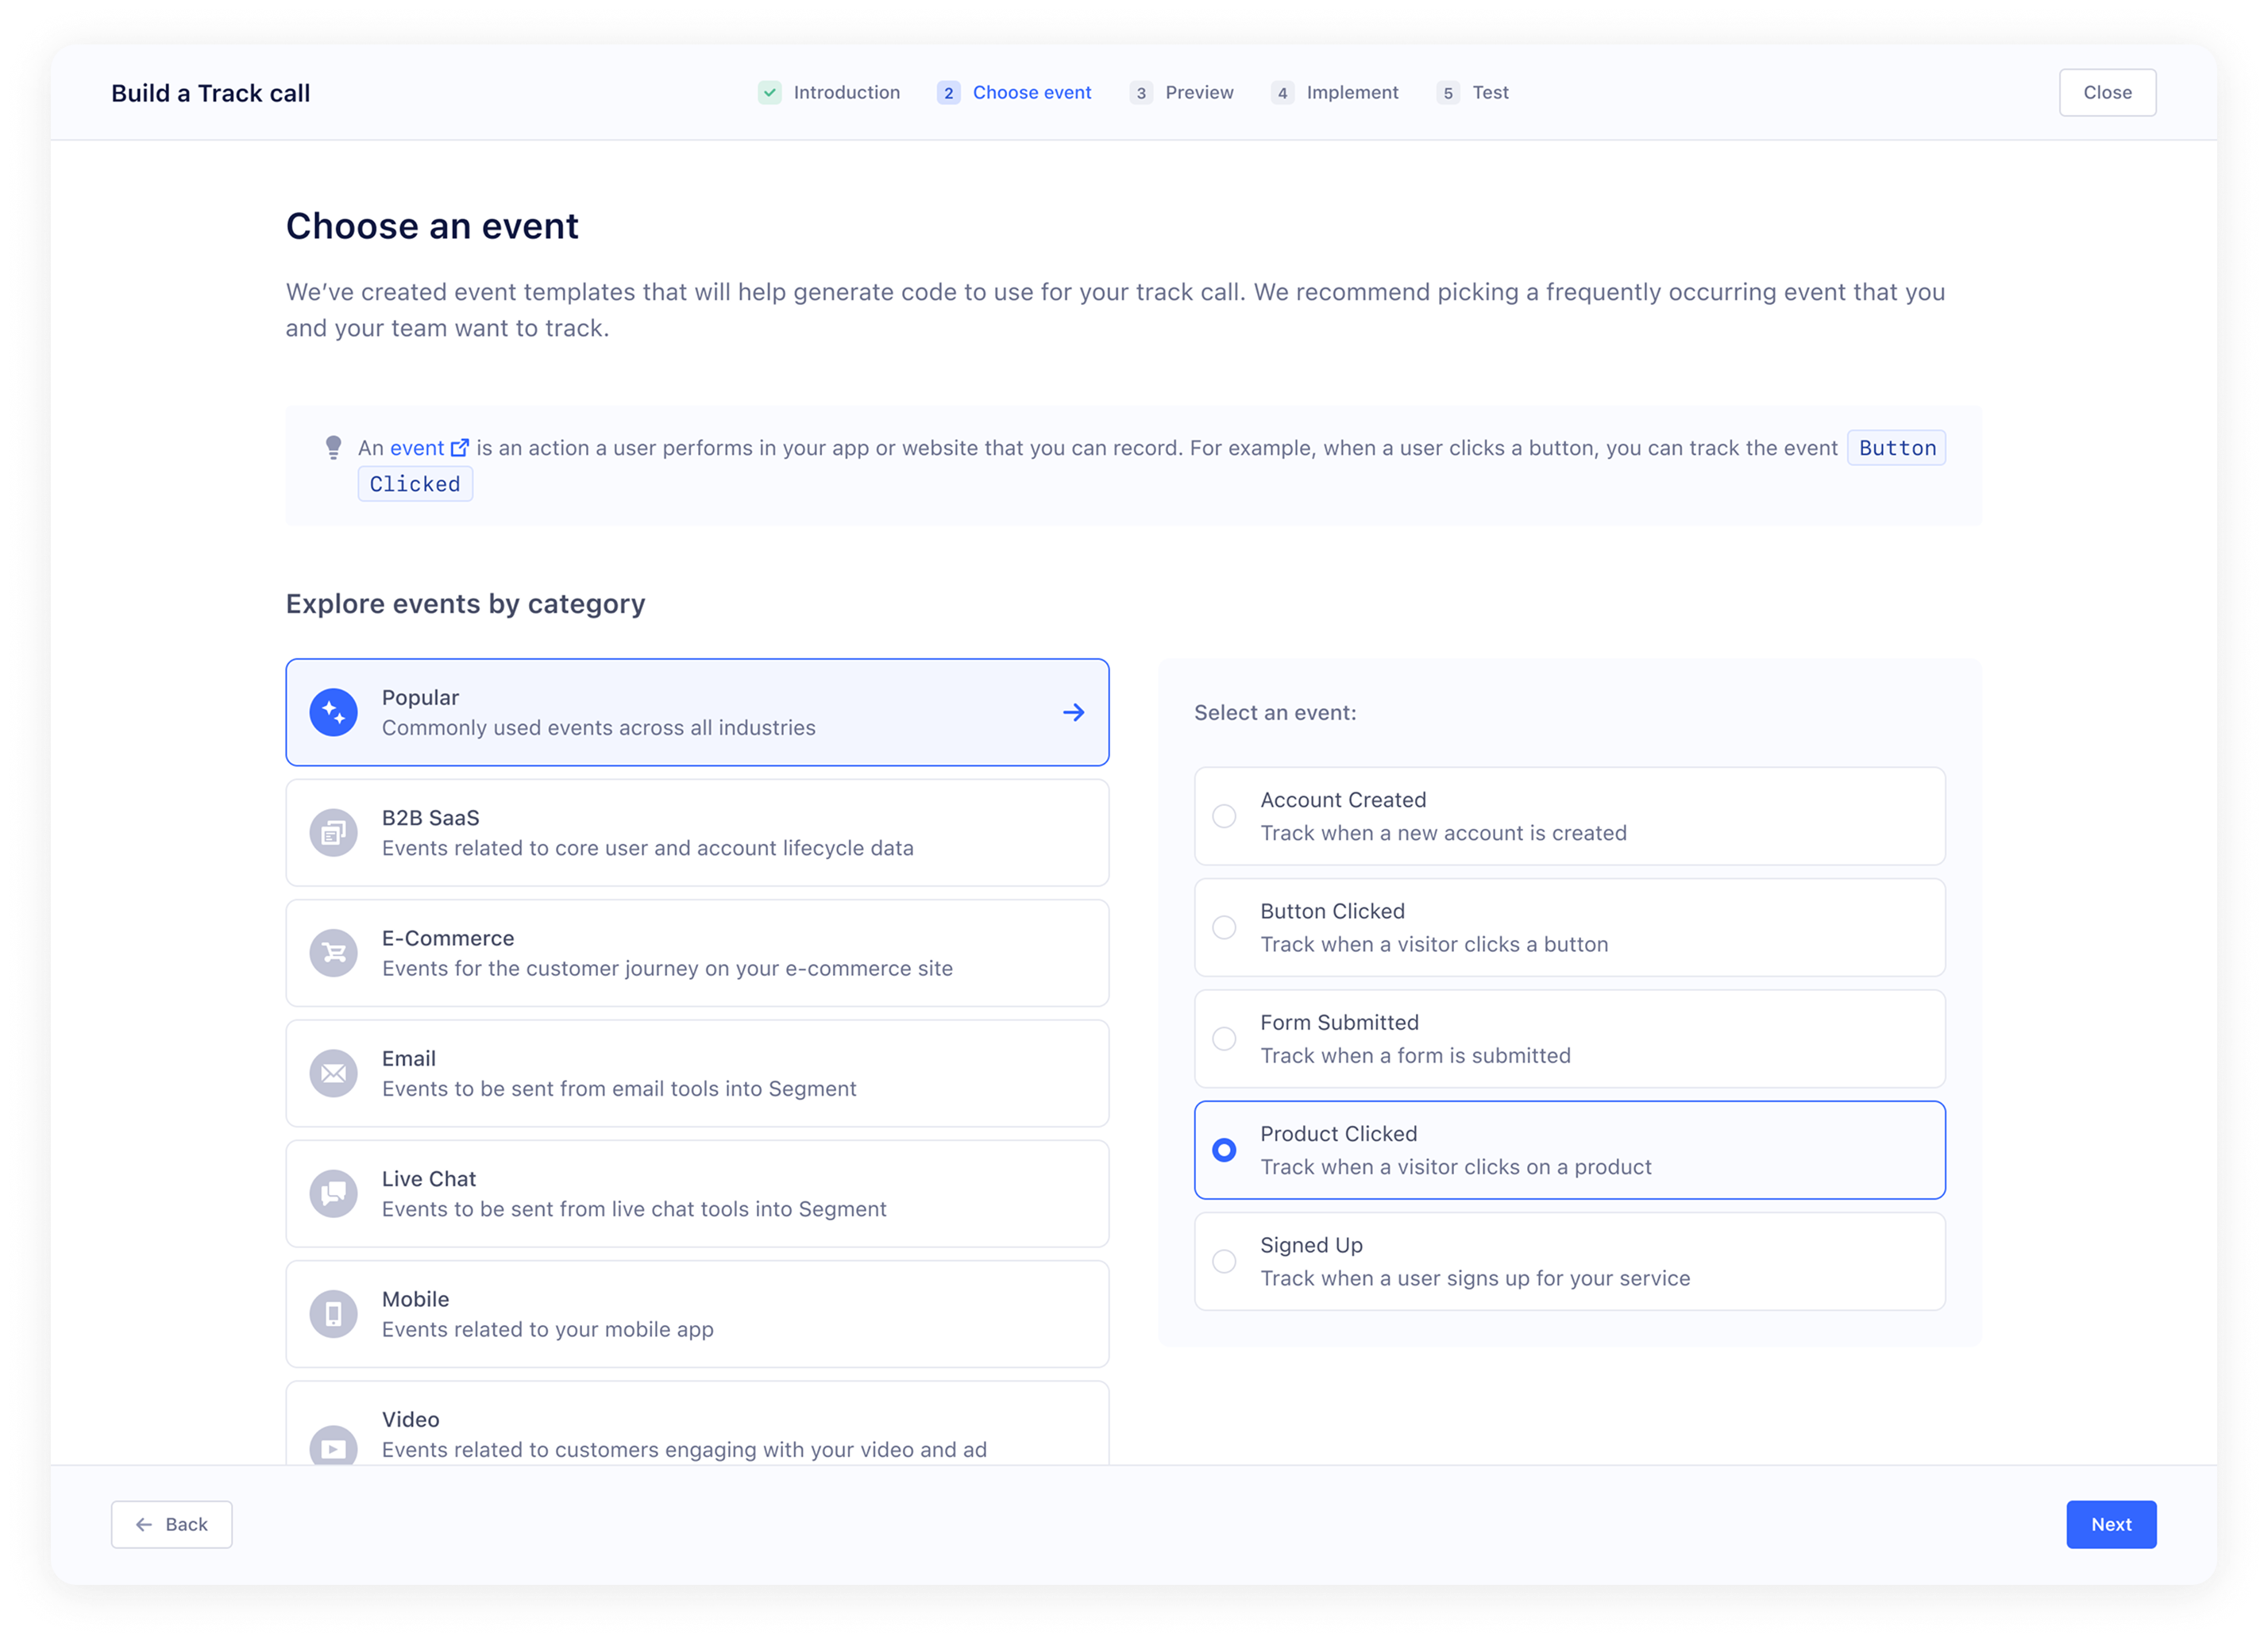Image resolution: width=2268 pixels, height=1642 pixels.
Task: Click the B2B SaaS category icon
Action: [333, 832]
